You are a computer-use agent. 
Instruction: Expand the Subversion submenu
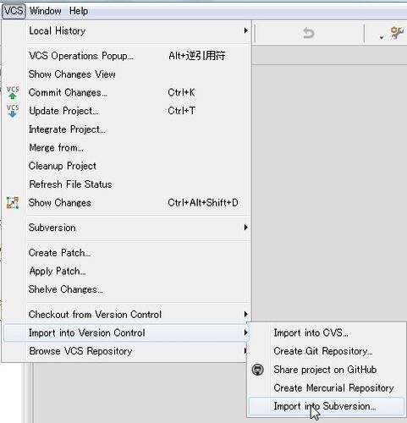click(127, 228)
